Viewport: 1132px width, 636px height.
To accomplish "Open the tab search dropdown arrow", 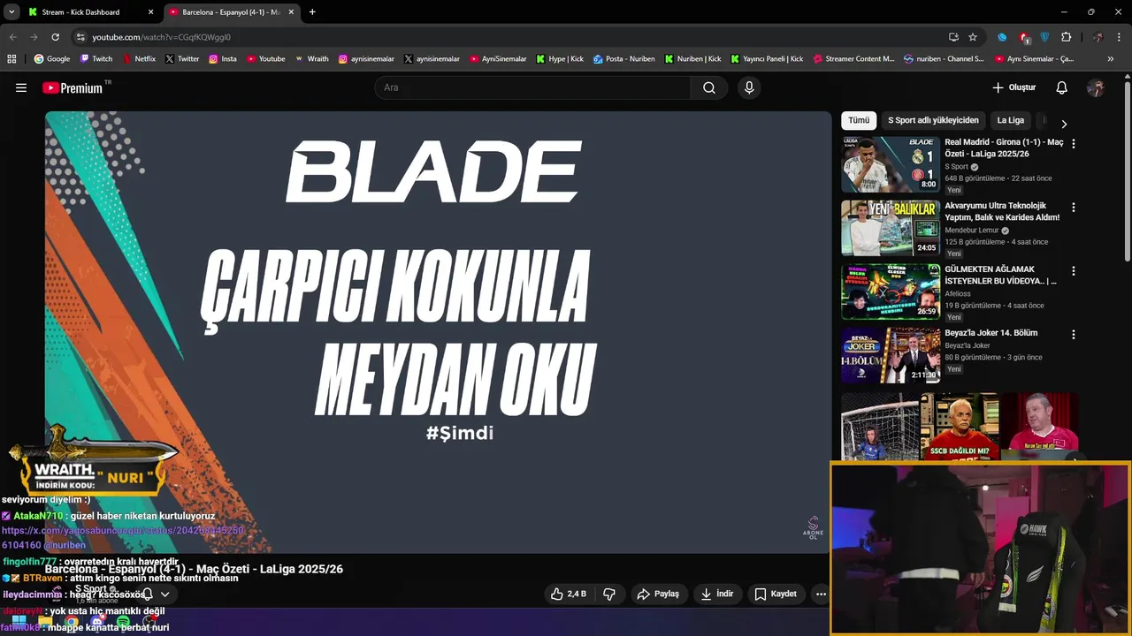I will click(x=11, y=11).
